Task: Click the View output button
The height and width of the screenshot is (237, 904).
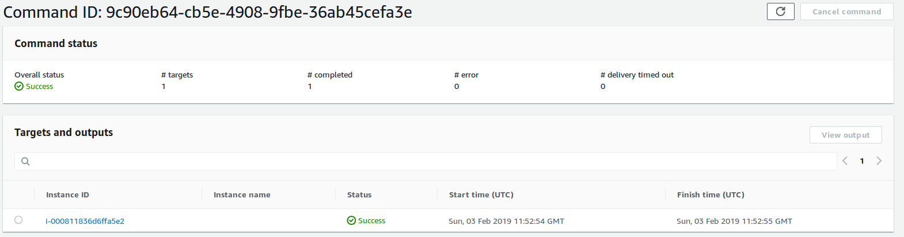Action: pyautogui.click(x=845, y=135)
